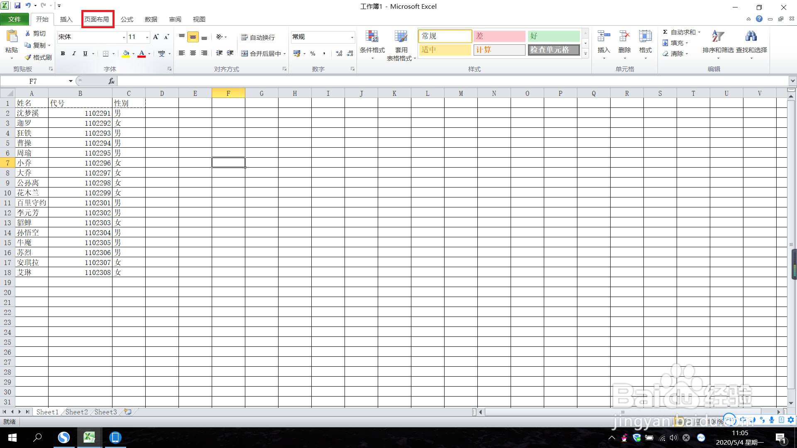797x448 pixels.
Task: Click the AutoSum sigma icon
Action: (x=665, y=32)
